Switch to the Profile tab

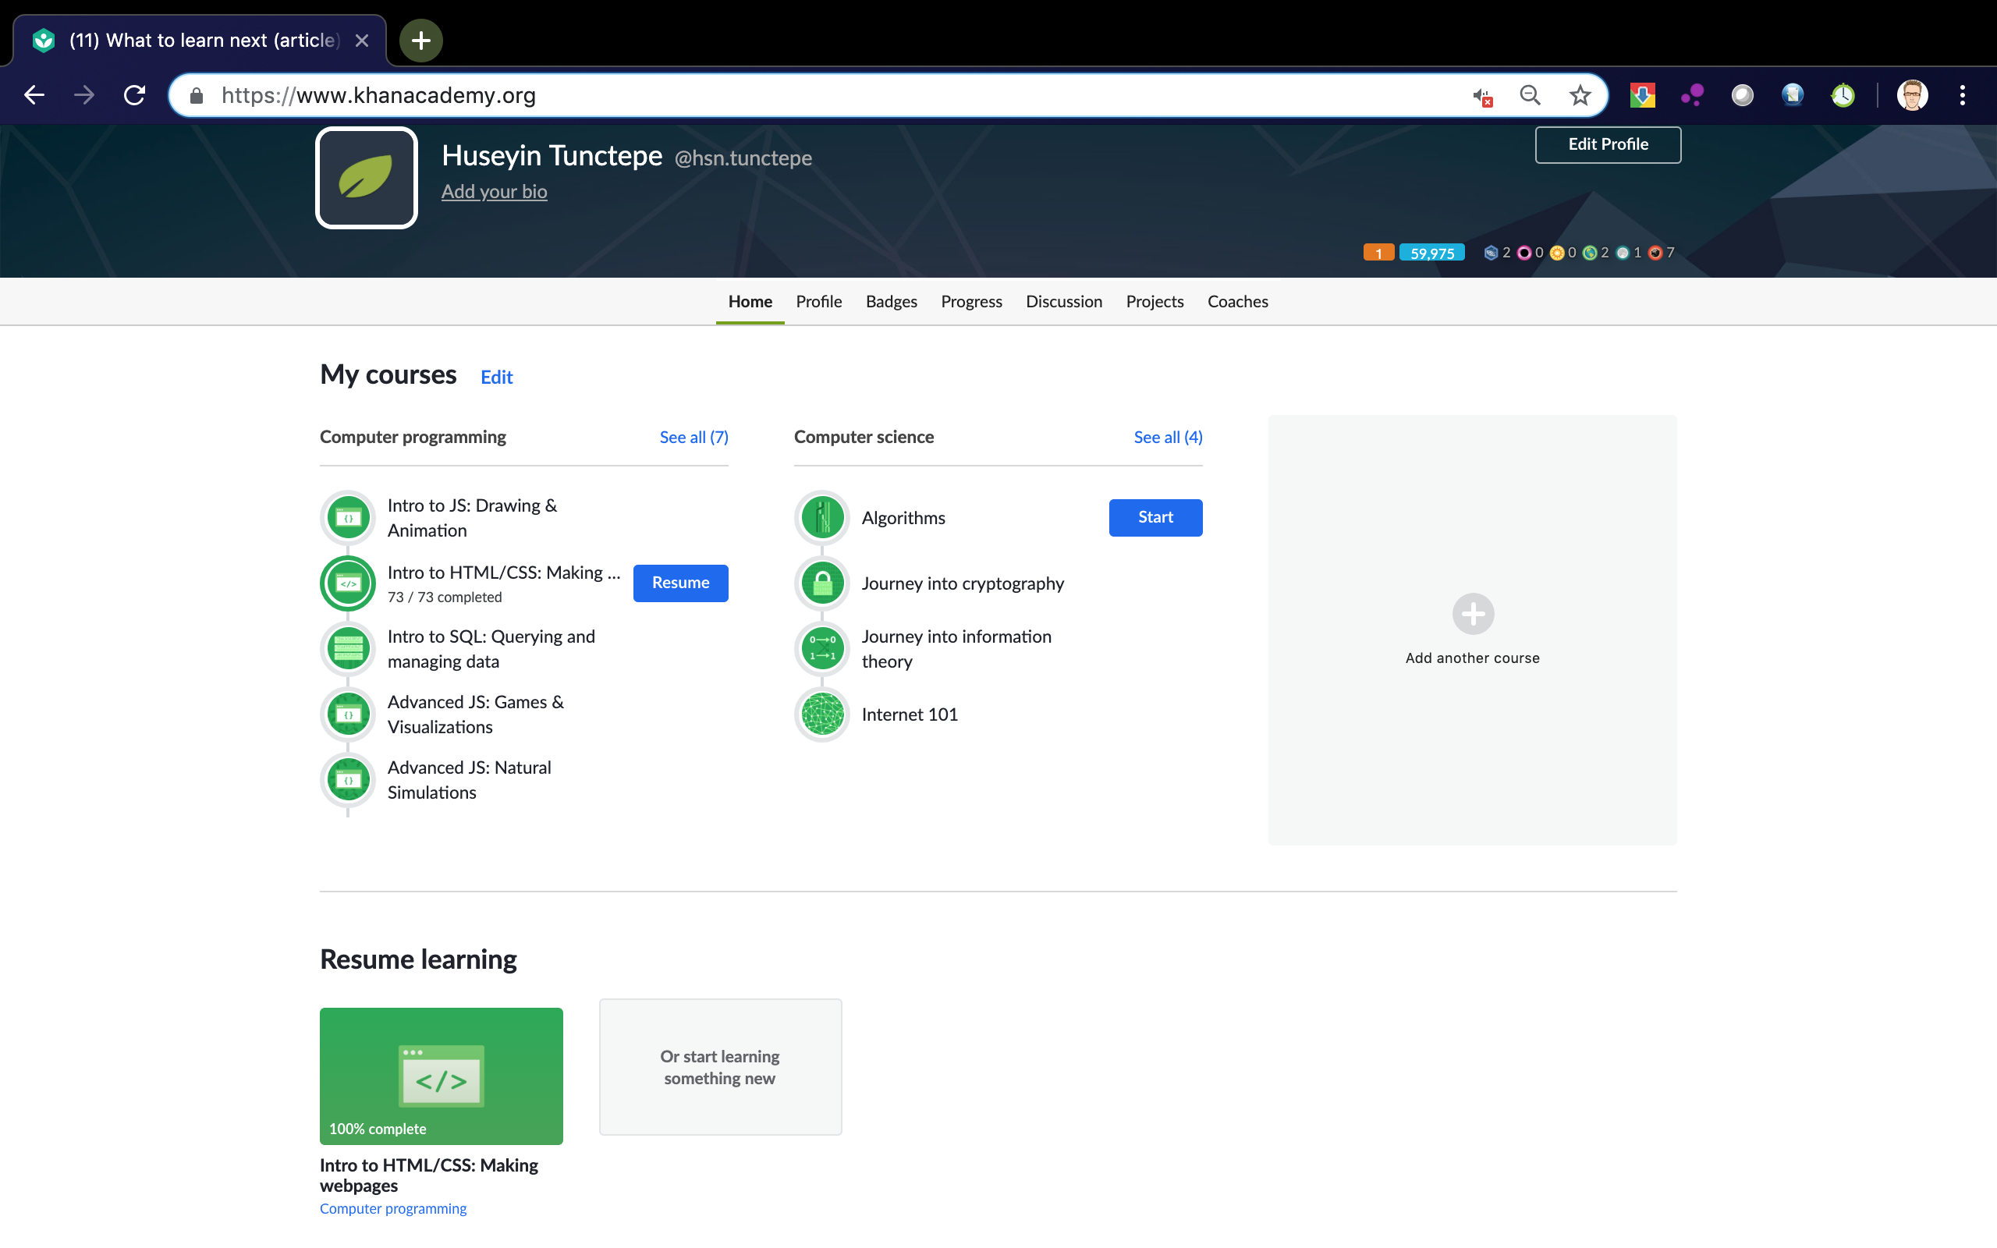[x=818, y=301]
